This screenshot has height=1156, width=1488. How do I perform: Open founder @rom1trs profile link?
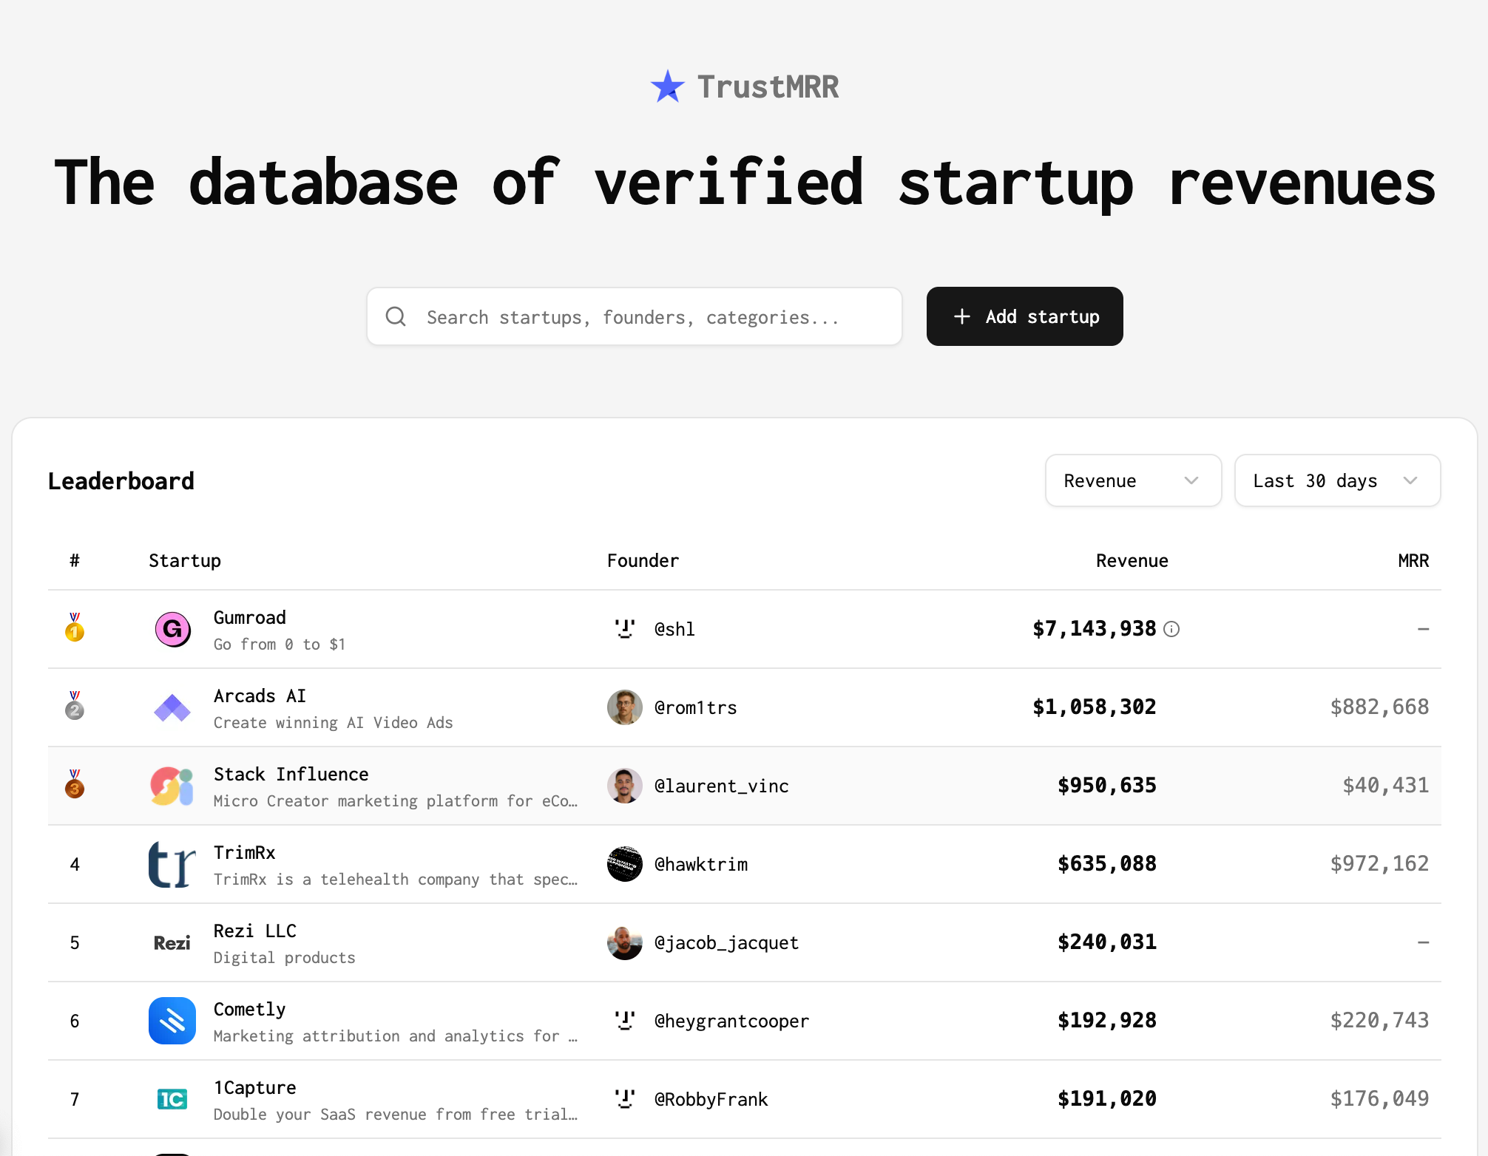click(695, 707)
